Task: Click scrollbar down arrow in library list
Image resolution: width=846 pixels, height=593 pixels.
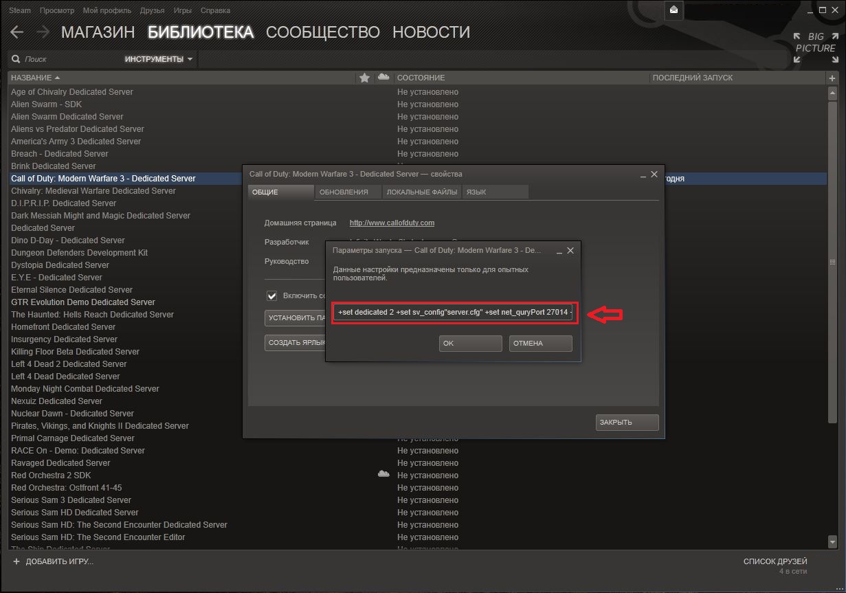Action: (x=832, y=541)
